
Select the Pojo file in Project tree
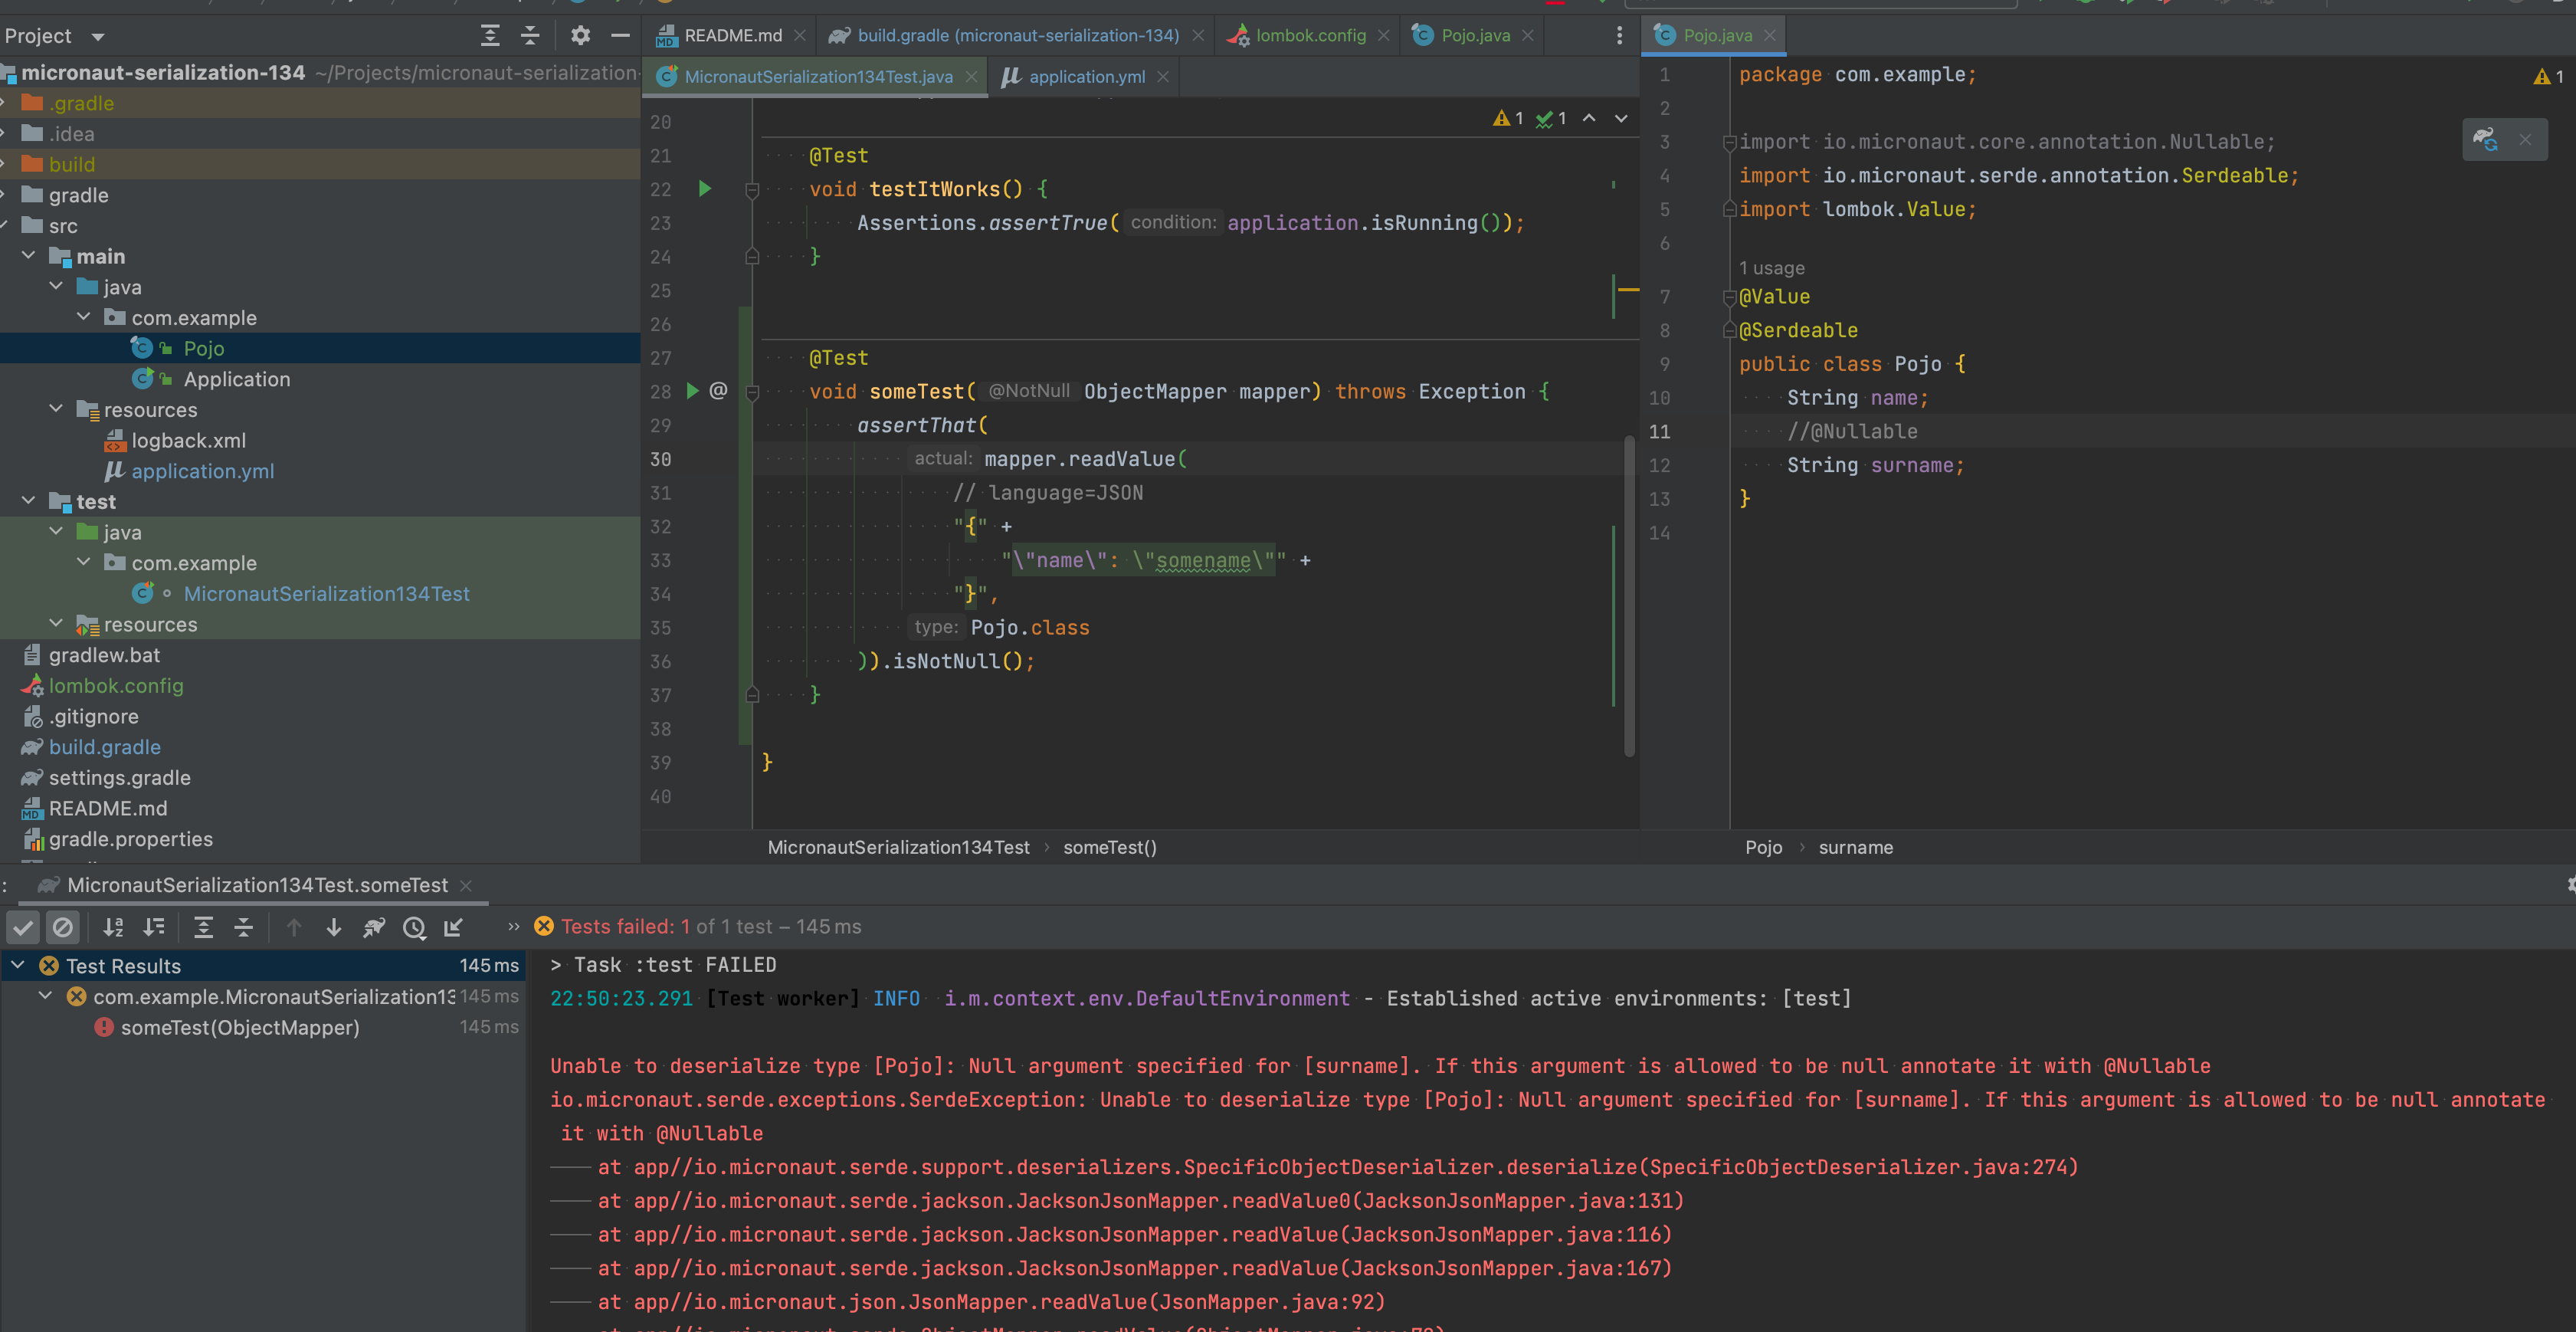[x=204, y=348]
